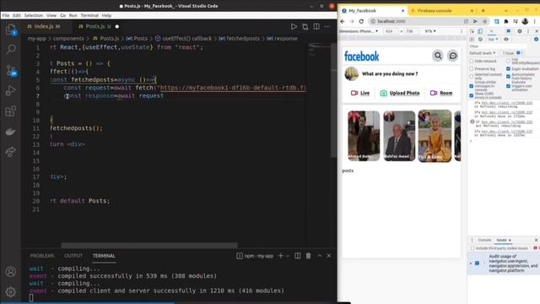This screenshot has height=304, width=540.
Task: Open the Console tab in DevTools drawer
Action: click(x=484, y=240)
